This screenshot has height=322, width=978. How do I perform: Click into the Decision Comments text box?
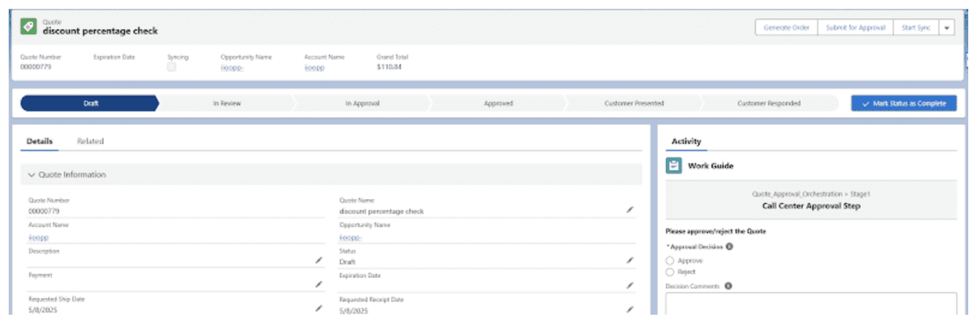pyautogui.click(x=811, y=304)
